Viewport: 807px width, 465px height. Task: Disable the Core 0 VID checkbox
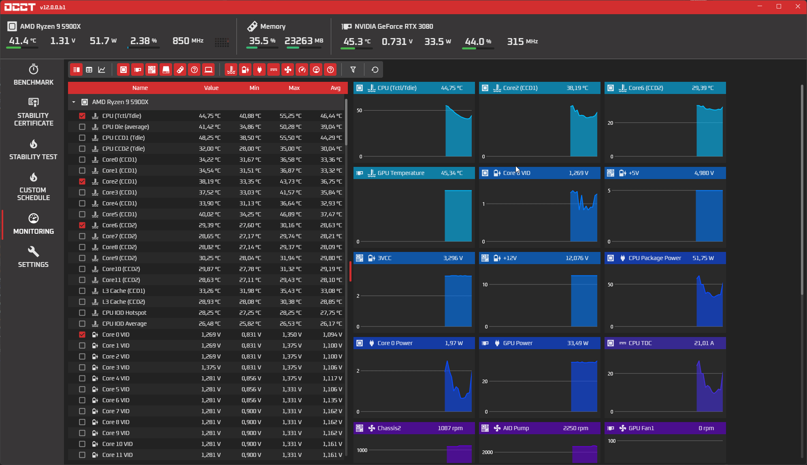pos(82,334)
